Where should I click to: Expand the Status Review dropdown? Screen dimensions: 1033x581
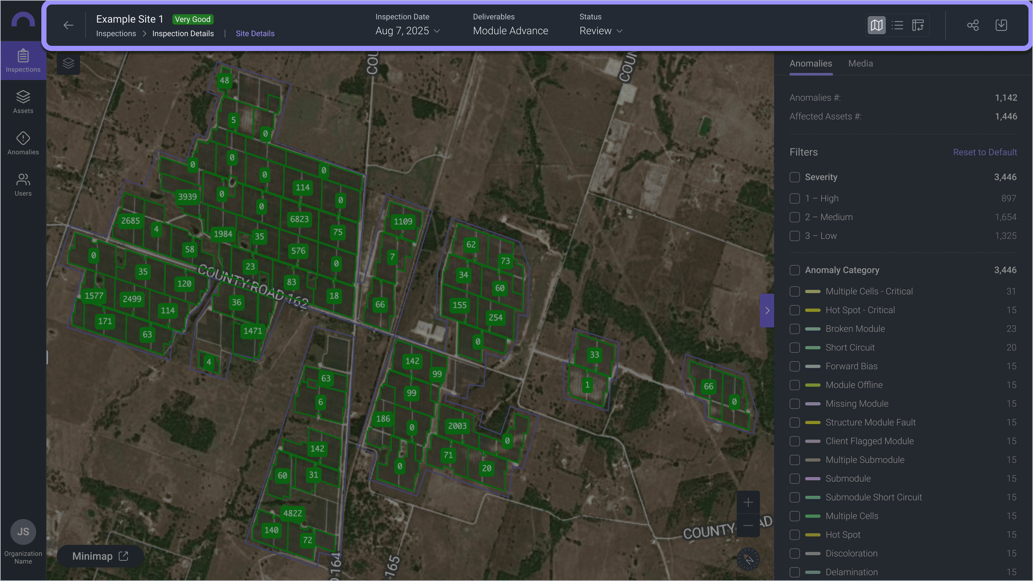tap(601, 31)
